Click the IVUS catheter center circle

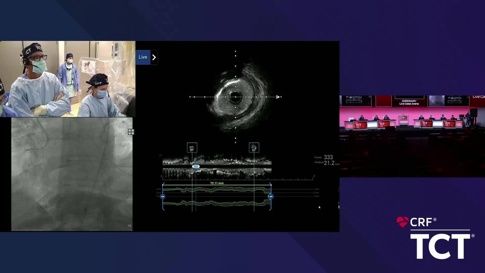click(x=235, y=97)
